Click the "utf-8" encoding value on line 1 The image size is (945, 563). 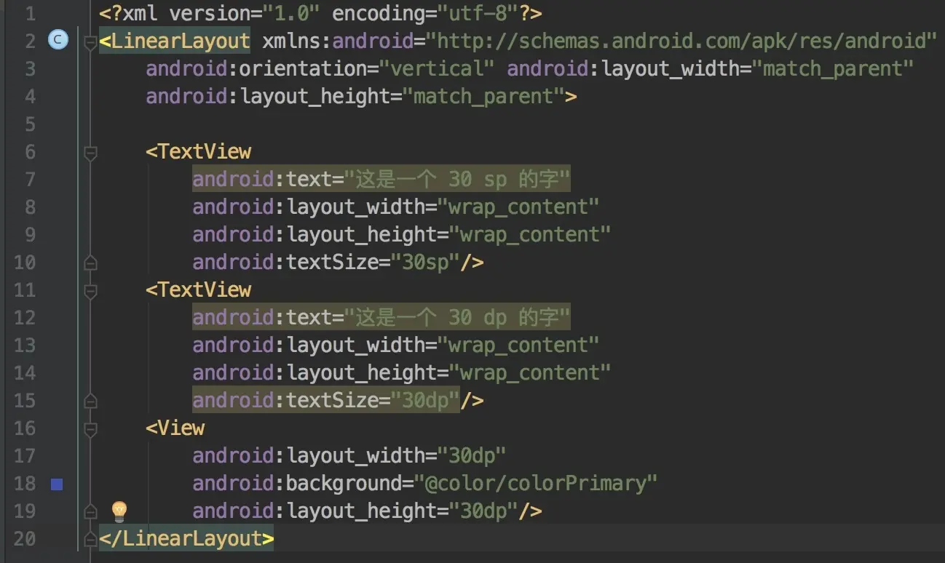478,12
